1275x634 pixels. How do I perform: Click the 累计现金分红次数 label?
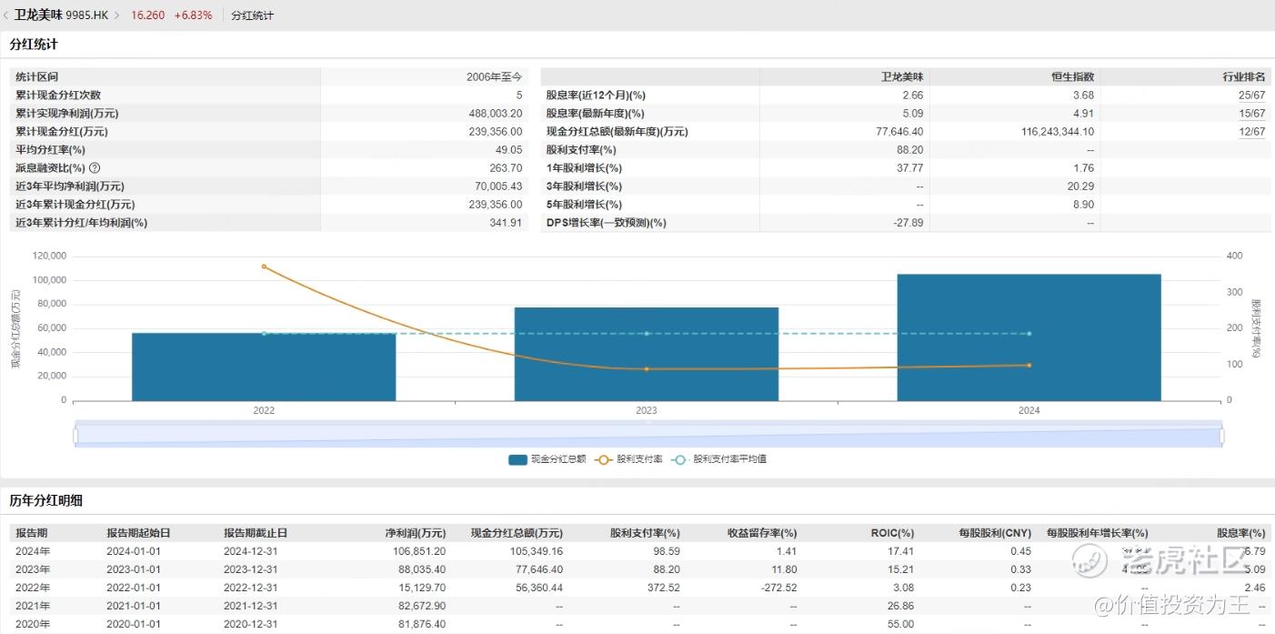[58, 96]
